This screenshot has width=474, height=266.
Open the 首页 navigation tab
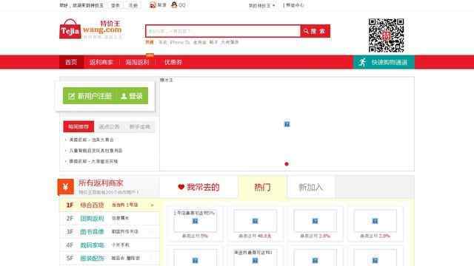tap(71, 62)
